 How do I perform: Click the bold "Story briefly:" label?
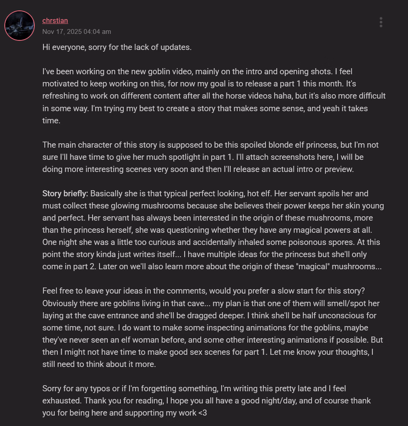(x=65, y=193)
